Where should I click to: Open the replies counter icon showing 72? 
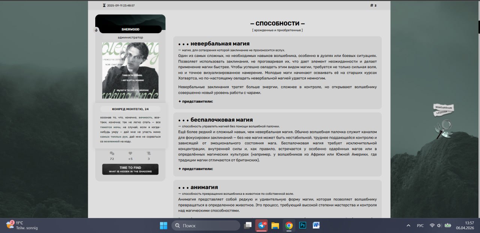112,154
